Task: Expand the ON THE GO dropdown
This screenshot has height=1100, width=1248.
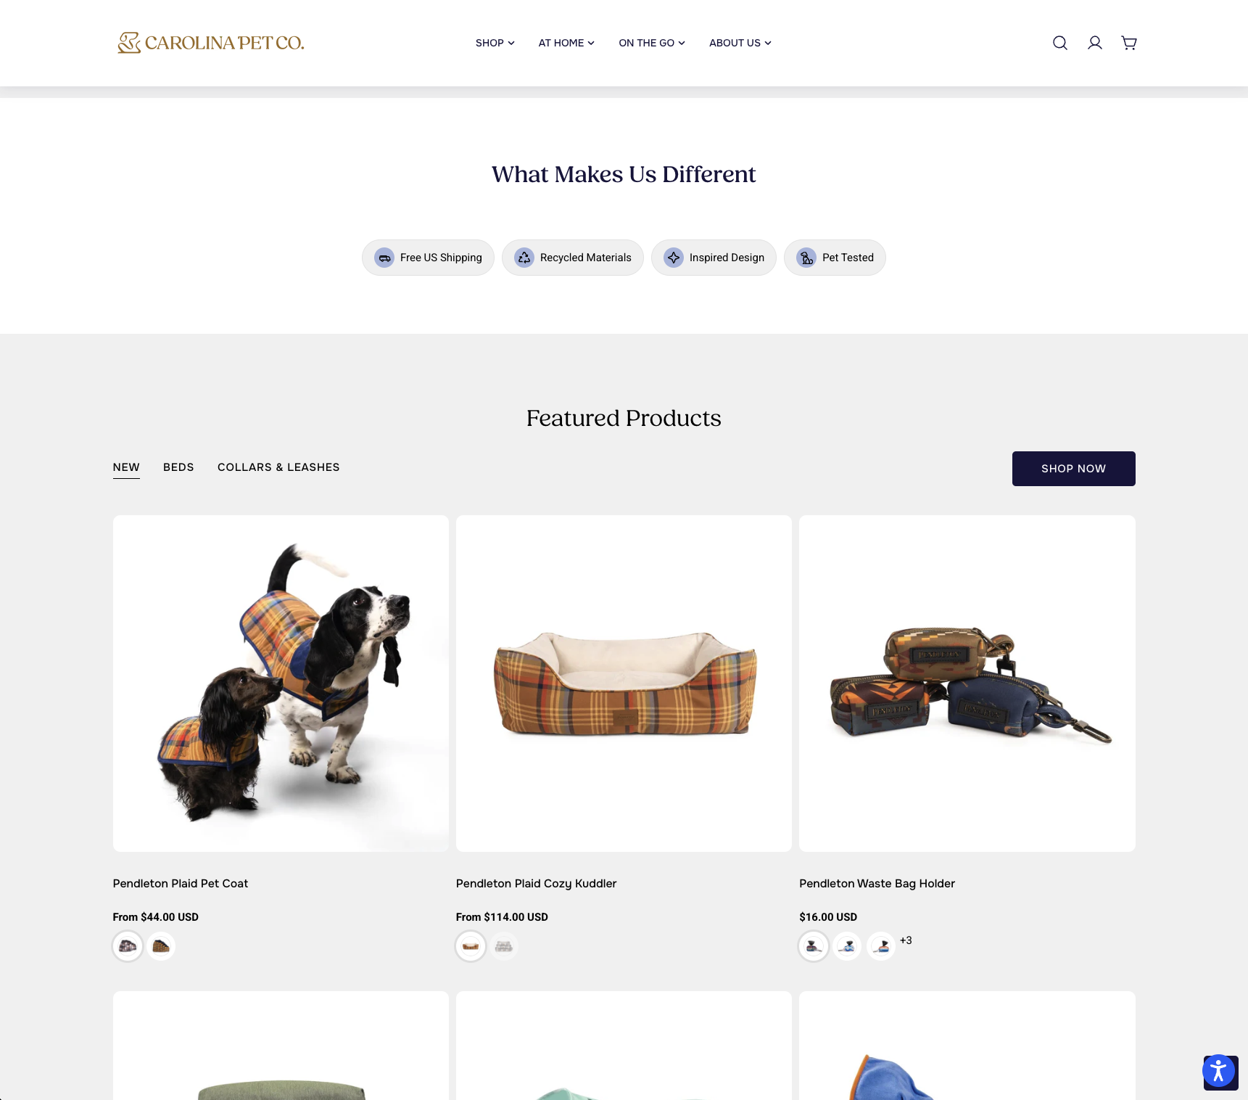Action: pyautogui.click(x=651, y=43)
